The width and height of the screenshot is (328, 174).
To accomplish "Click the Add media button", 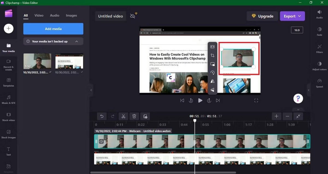I will coord(53,29).
